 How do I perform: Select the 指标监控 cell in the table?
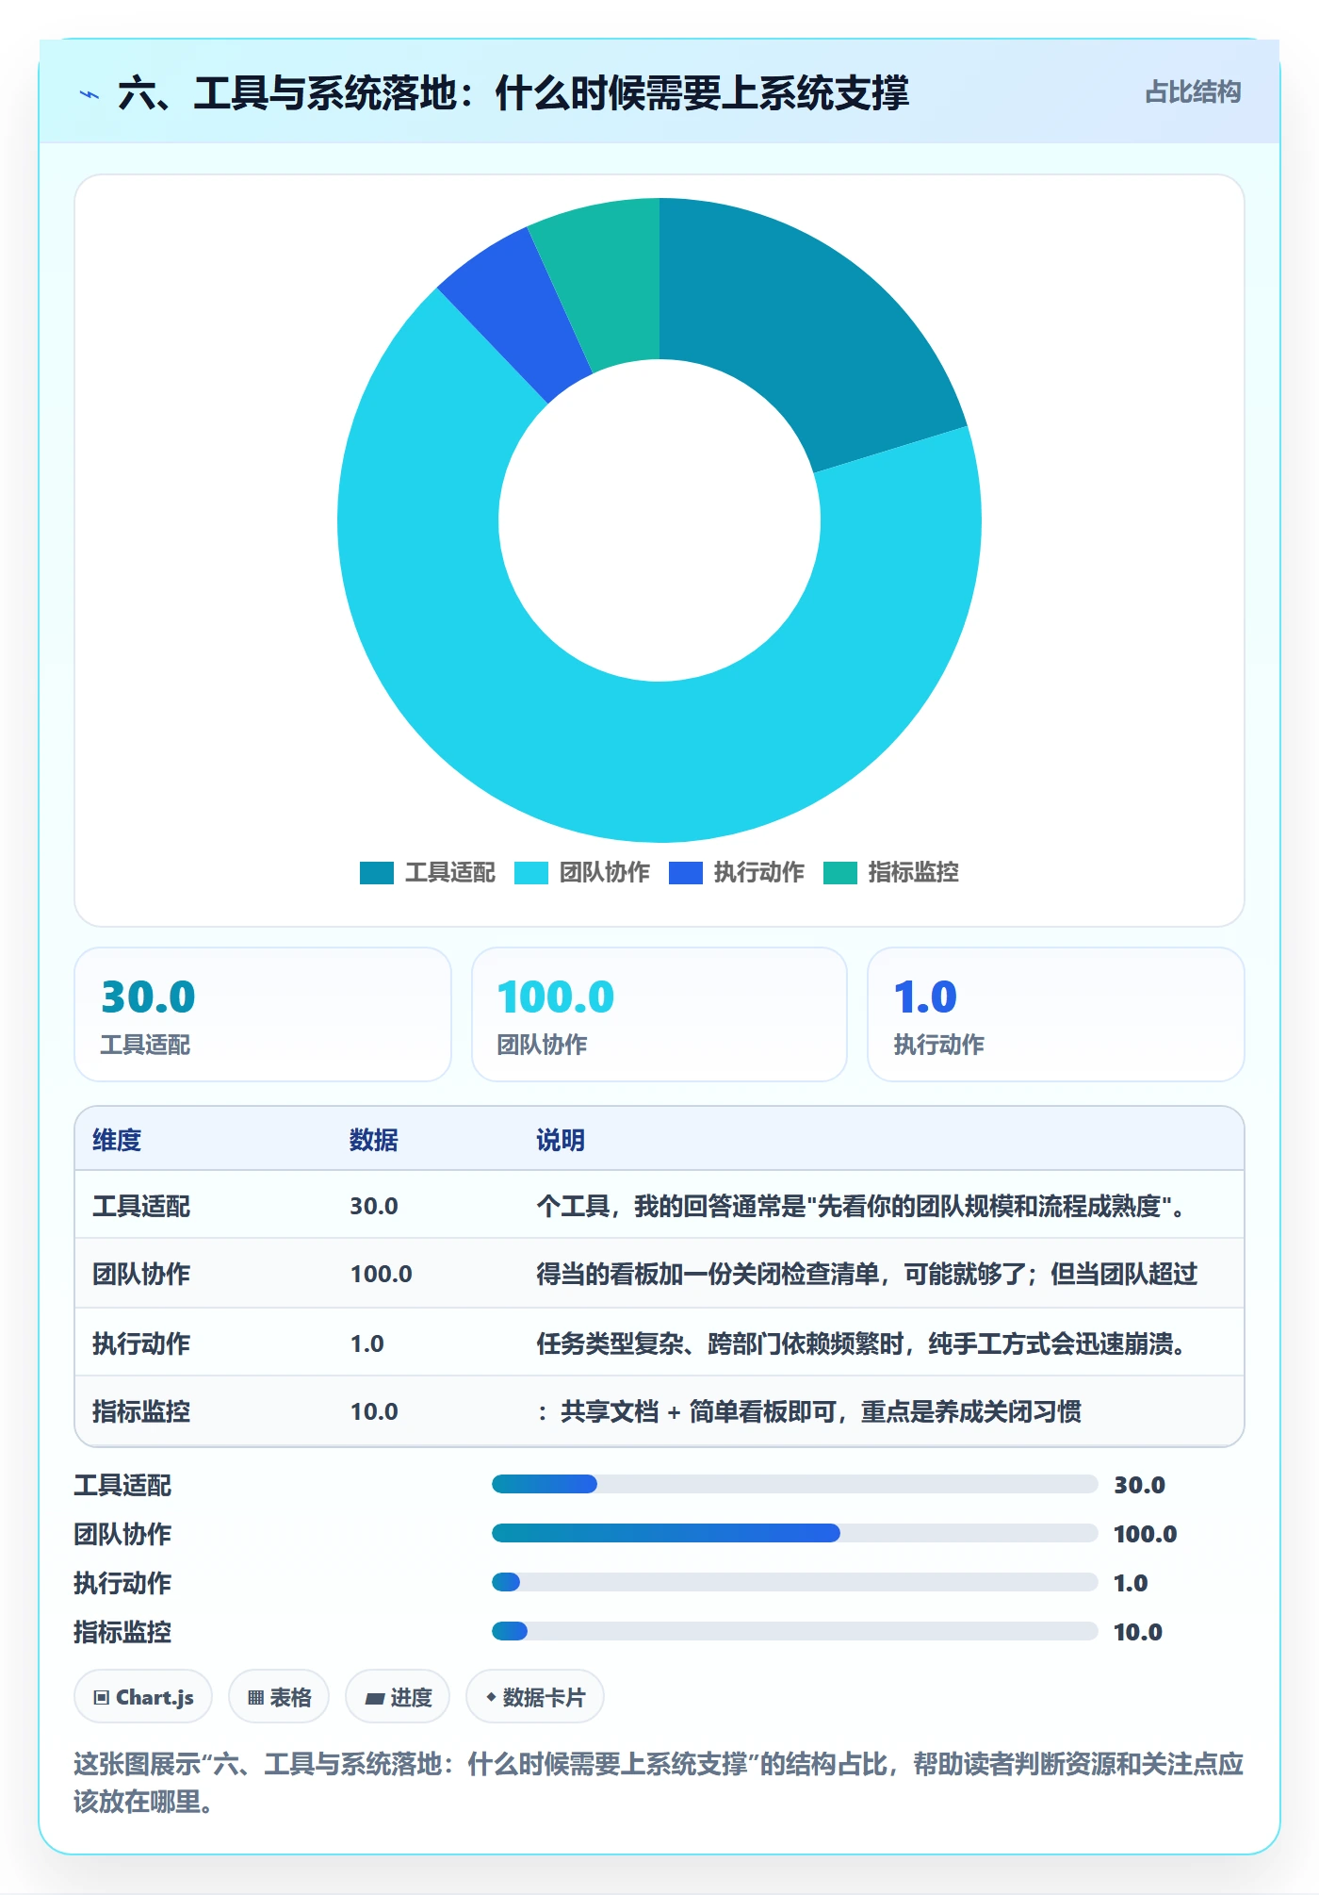click(x=141, y=1411)
